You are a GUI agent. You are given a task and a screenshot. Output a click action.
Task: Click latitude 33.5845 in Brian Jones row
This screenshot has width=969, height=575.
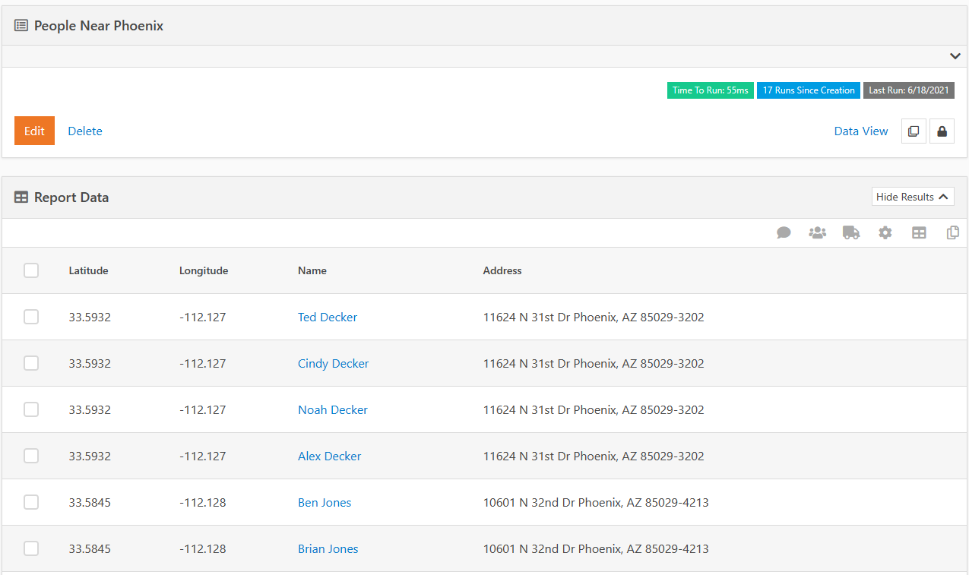point(90,548)
